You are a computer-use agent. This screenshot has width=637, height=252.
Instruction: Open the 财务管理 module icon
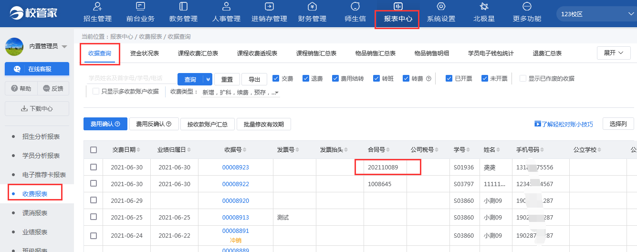click(312, 7)
